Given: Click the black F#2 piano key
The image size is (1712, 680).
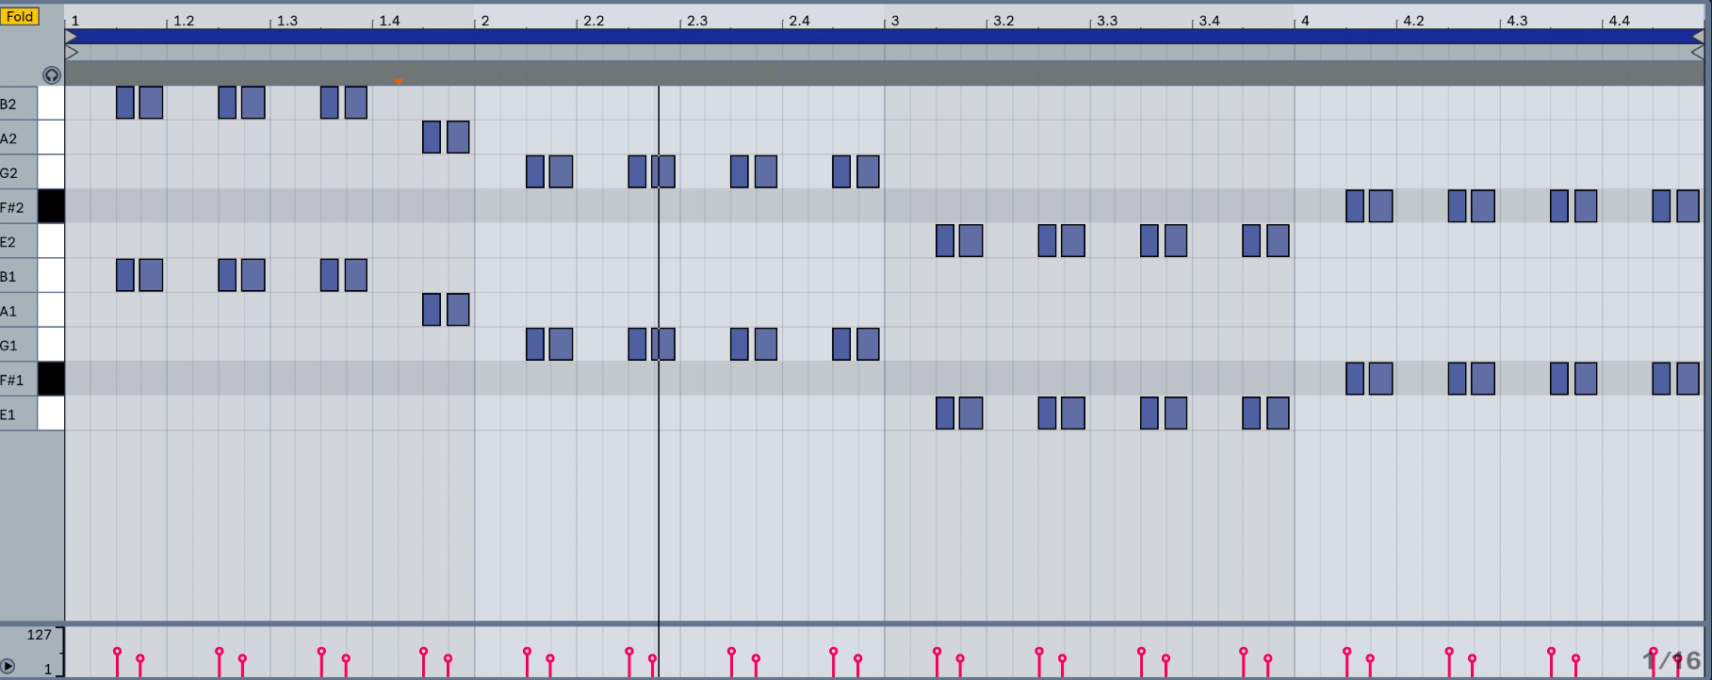Looking at the screenshot, I should coord(51,206).
